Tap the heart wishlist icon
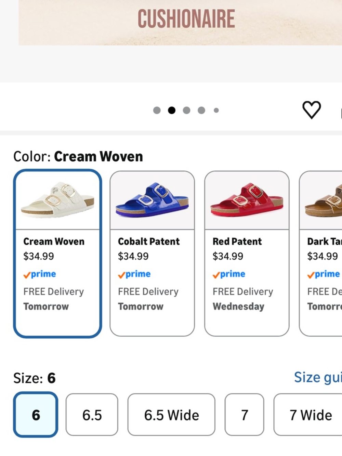Viewport: 342px width, 456px height. (312, 110)
